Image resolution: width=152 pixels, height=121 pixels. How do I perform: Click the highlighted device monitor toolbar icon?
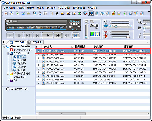click(91, 13)
